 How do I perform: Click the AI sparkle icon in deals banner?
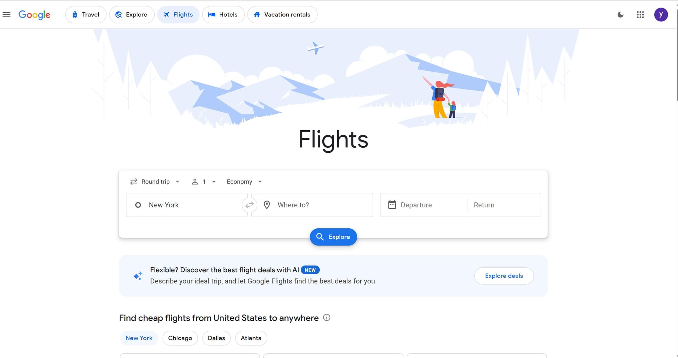tap(138, 276)
